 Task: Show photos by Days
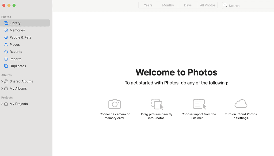188,5
